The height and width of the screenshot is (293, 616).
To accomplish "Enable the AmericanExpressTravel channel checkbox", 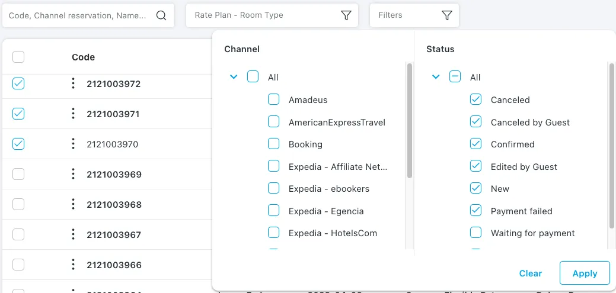I will tap(274, 121).
